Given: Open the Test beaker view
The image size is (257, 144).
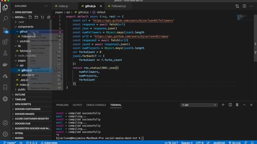Looking at the screenshot, I should pyautogui.click(x=5, y=53).
